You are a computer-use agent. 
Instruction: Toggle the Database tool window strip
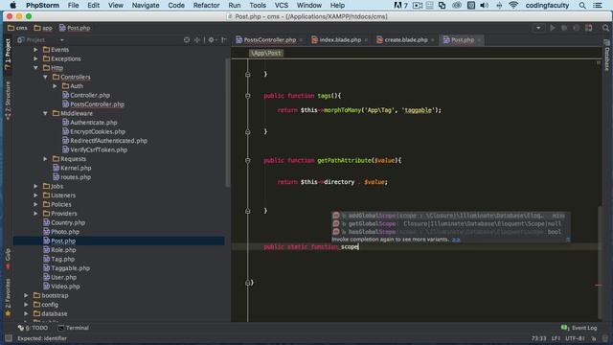click(x=606, y=56)
